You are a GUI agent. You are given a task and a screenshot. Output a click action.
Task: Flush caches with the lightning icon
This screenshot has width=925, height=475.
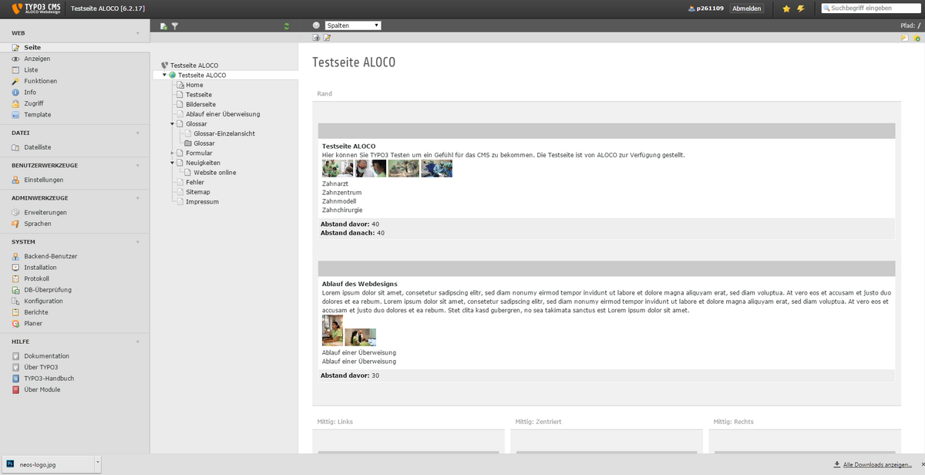tap(801, 9)
